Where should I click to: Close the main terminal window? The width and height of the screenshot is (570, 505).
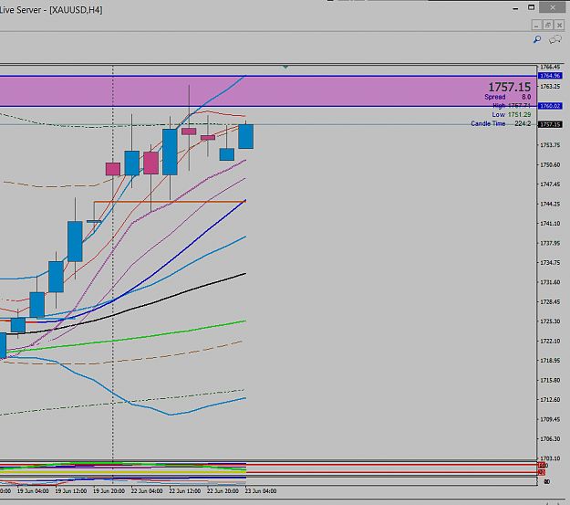click(x=553, y=7)
